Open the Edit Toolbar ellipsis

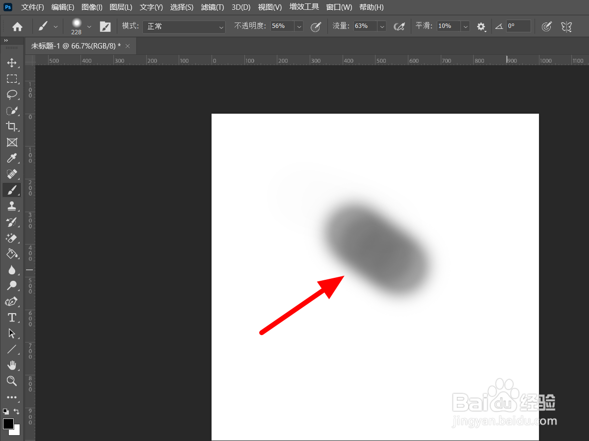click(12, 397)
